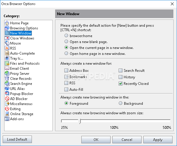Enable the History checkbox
The height and width of the screenshot is (146, 177).
point(120,77)
